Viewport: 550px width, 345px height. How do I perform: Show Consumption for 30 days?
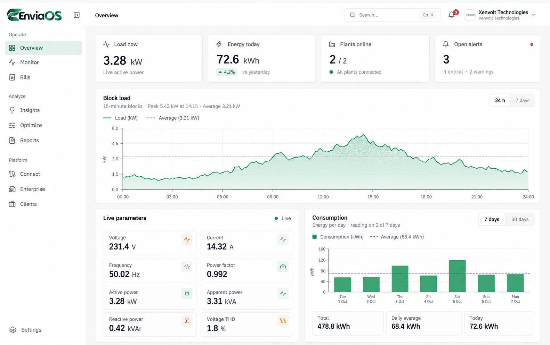[x=520, y=219]
